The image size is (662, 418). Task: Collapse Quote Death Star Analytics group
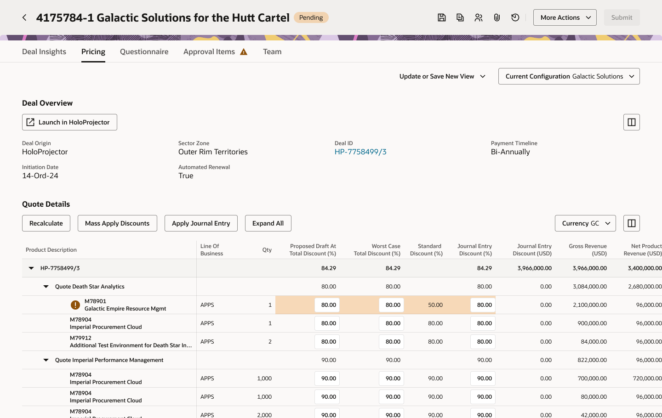point(46,287)
